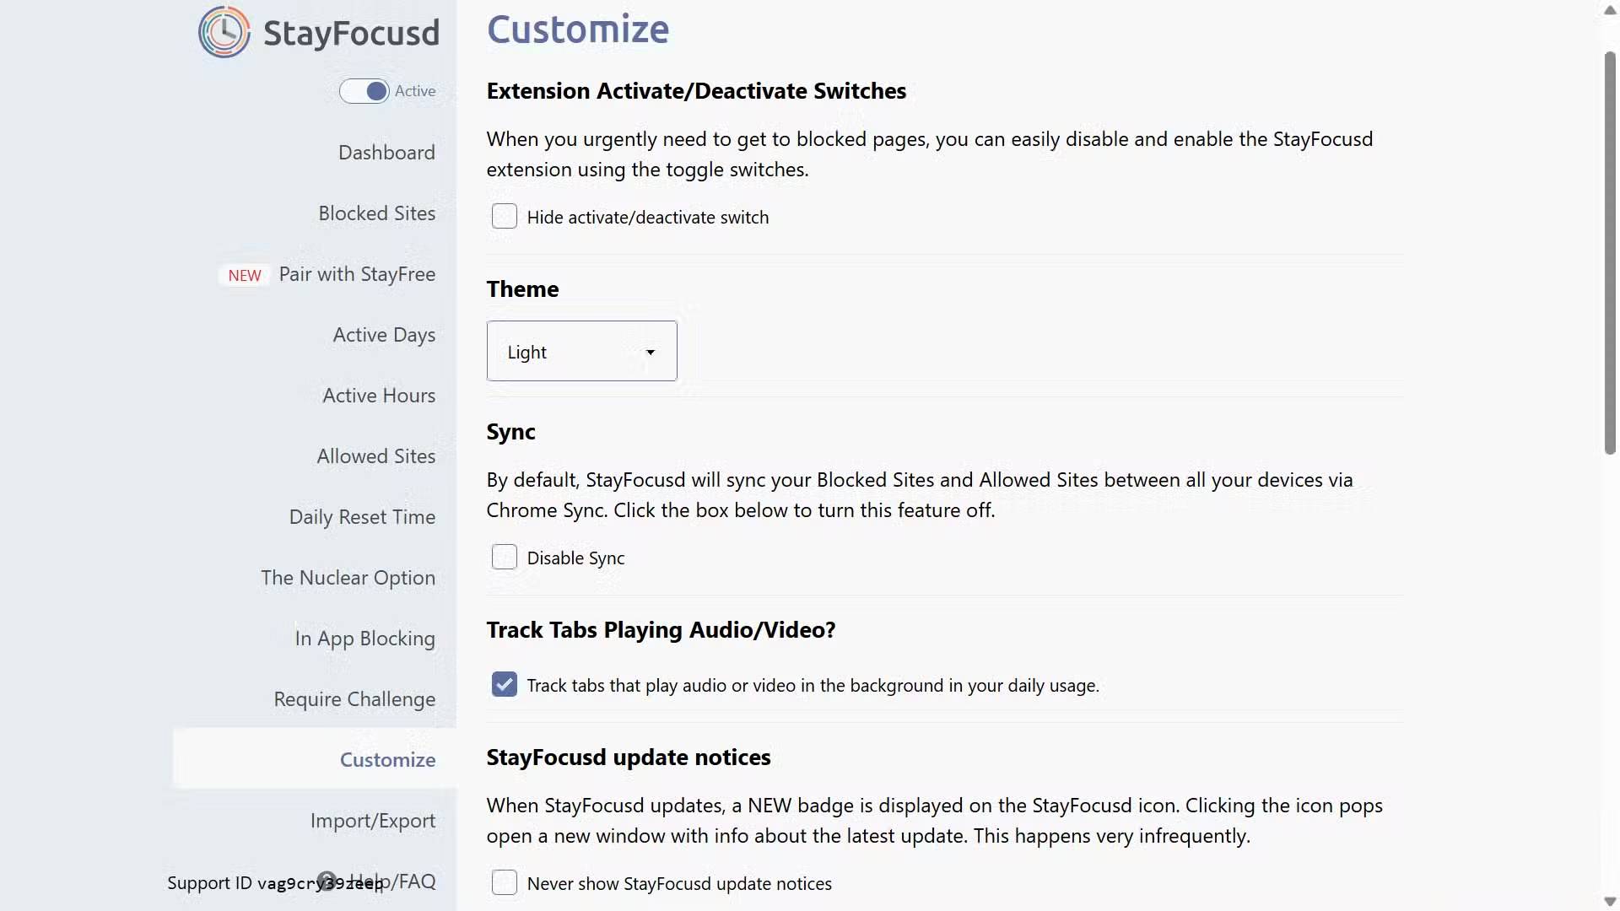Open the Theme dropdown showing Light

coord(581,351)
